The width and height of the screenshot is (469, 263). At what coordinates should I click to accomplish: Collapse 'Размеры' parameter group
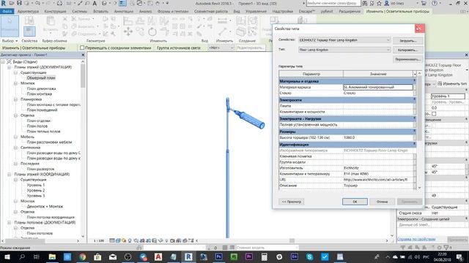tap(414, 131)
